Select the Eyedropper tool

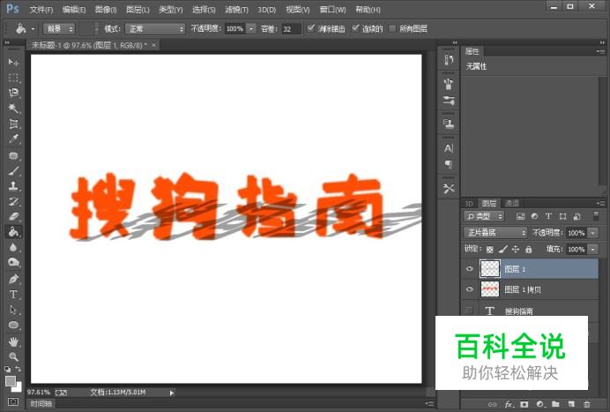[x=13, y=139]
